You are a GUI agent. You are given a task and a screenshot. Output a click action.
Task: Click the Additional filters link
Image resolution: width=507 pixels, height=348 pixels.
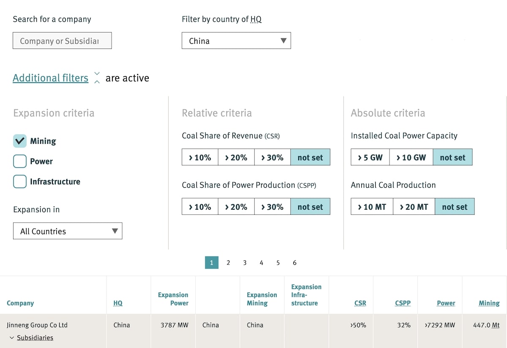50,78
